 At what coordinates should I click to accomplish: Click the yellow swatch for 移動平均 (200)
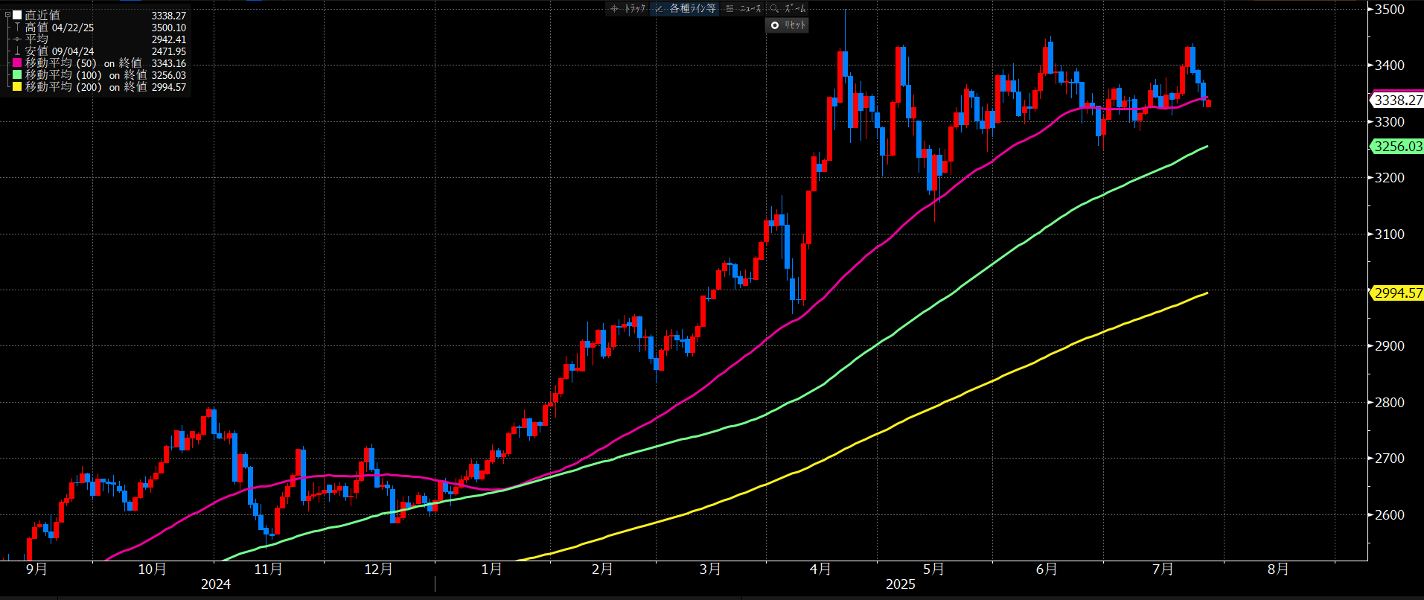pyautogui.click(x=17, y=87)
